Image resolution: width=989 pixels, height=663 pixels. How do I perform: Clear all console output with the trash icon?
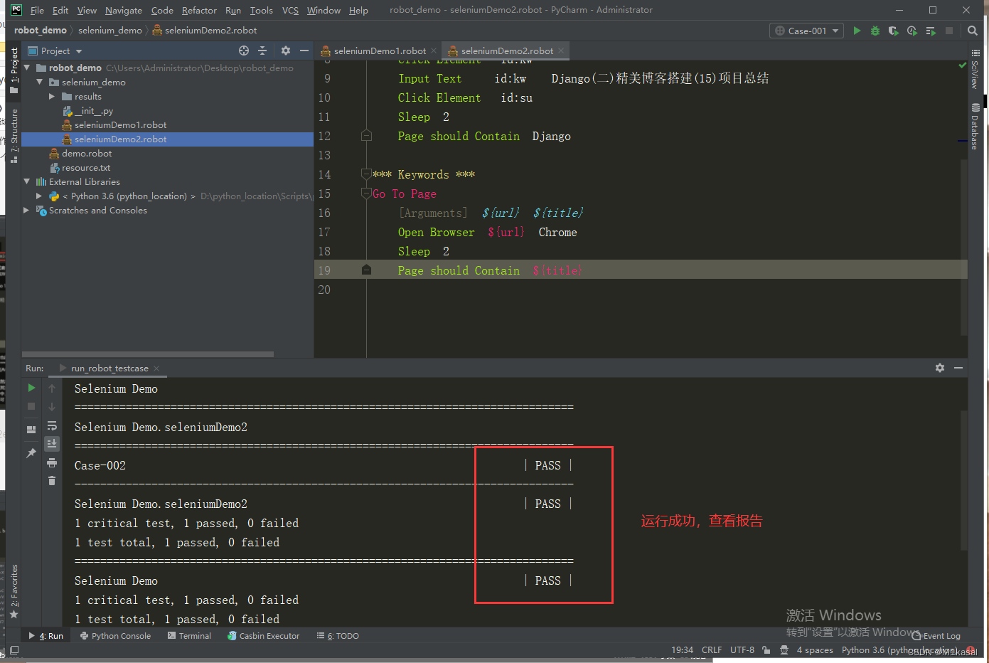coord(52,481)
